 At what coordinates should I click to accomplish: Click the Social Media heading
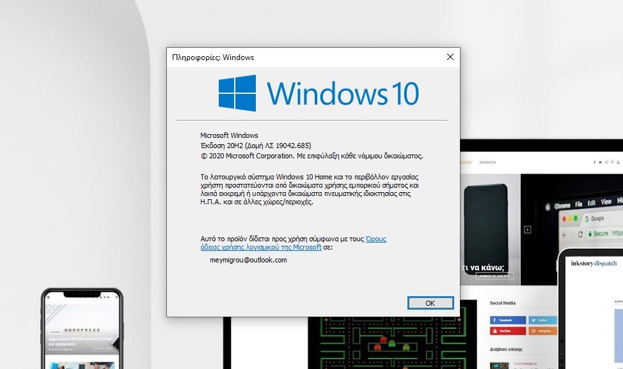pyautogui.click(x=502, y=303)
